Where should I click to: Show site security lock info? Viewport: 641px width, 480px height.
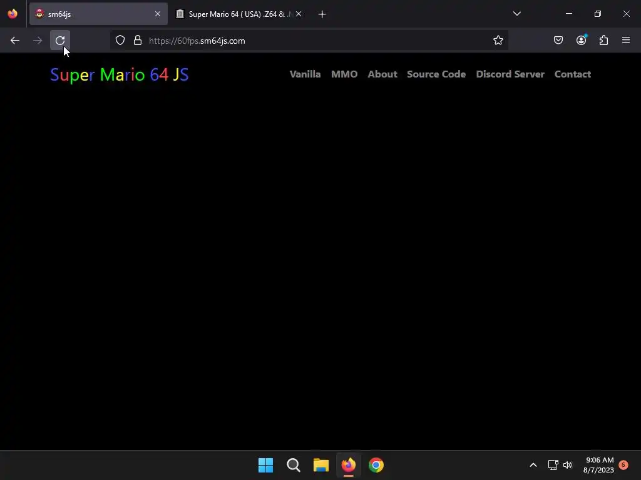pos(138,41)
